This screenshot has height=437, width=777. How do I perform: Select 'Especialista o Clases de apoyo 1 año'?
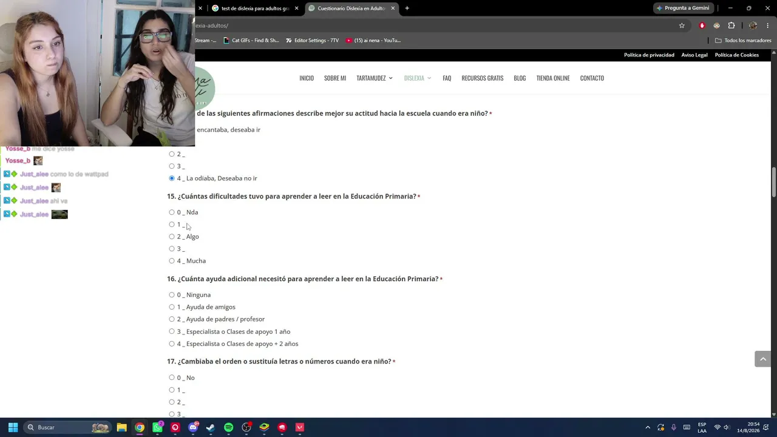click(x=172, y=331)
